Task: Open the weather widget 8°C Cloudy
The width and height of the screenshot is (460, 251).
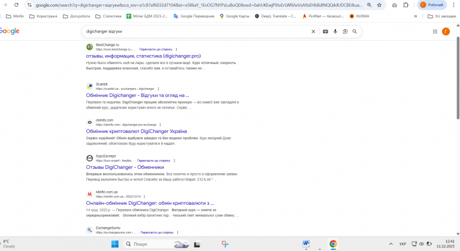Action: tap(9, 244)
